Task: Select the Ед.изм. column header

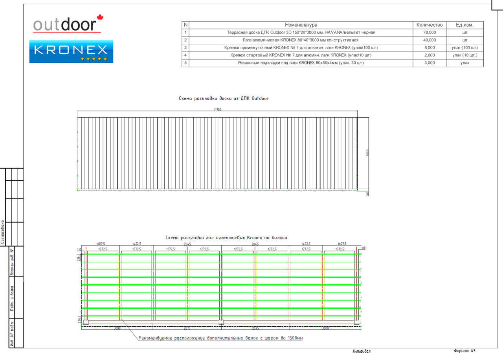Action: (x=464, y=25)
